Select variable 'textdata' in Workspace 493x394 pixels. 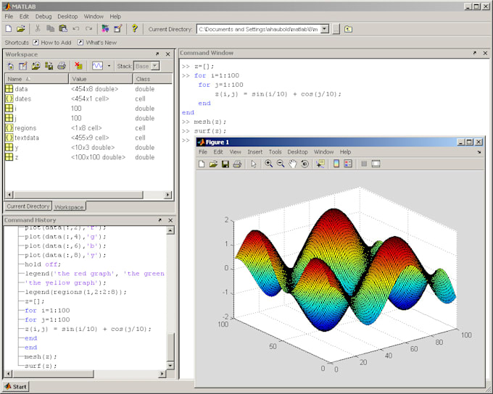(88, 138)
